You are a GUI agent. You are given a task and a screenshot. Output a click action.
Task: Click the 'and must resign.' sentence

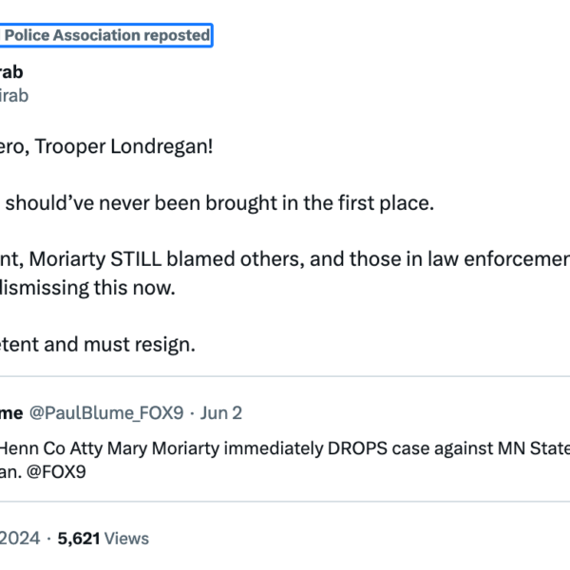click(x=98, y=344)
